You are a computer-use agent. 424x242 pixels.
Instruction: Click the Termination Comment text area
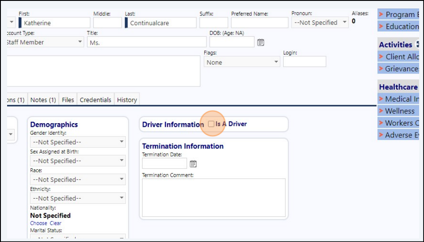pos(214,197)
